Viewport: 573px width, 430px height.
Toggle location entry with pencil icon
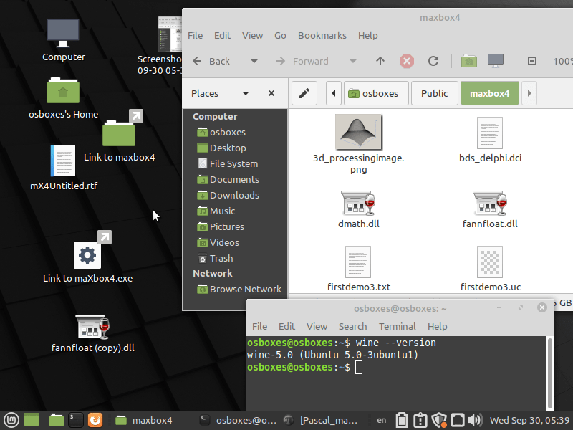[x=304, y=93]
